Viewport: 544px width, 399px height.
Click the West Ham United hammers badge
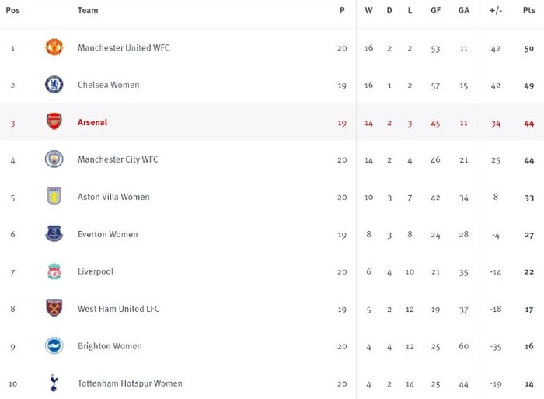(x=54, y=308)
